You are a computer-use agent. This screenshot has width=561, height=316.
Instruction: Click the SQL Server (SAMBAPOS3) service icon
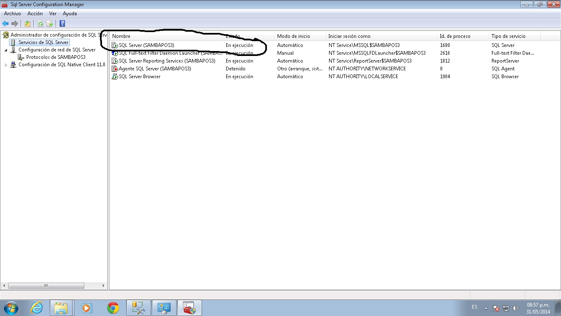pos(115,45)
